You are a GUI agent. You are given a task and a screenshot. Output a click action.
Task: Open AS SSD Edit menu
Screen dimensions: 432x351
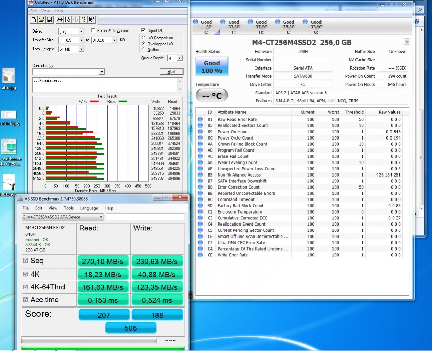coord(39,208)
